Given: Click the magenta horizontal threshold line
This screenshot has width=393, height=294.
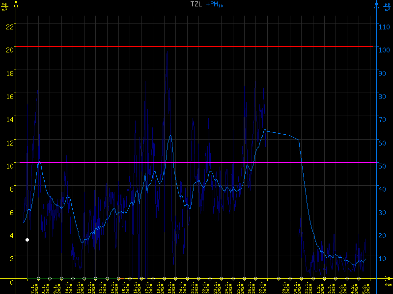Looking at the screenshot, I should (196, 162).
